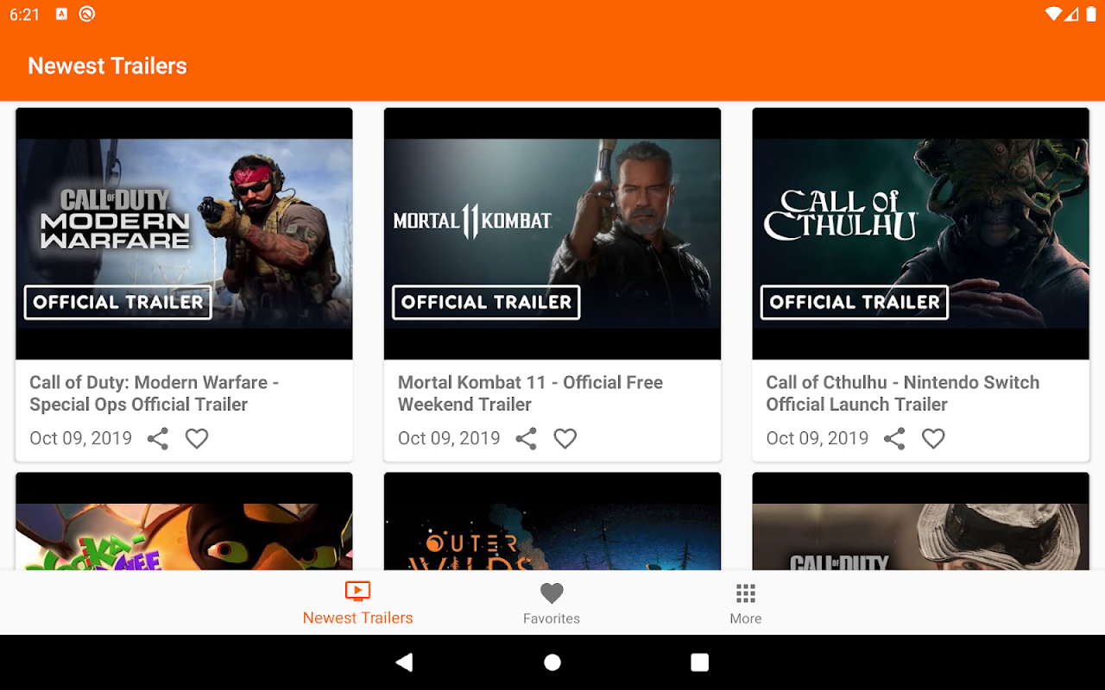
Task: Open the Call of Cthulhu trailer thumbnail
Action: (920, 234)
